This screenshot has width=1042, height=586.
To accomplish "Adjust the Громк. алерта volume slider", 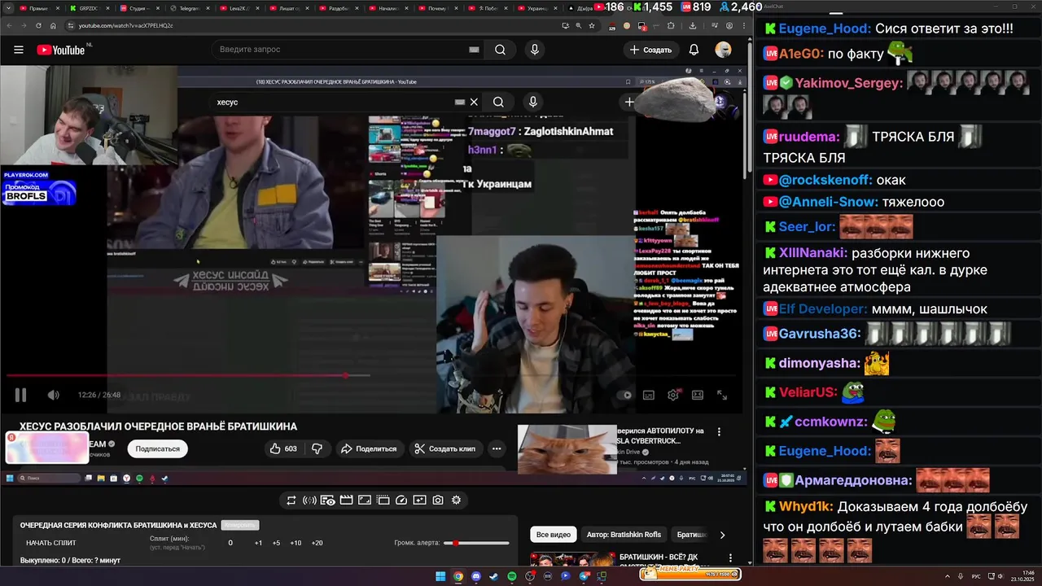I will point(476,543).
